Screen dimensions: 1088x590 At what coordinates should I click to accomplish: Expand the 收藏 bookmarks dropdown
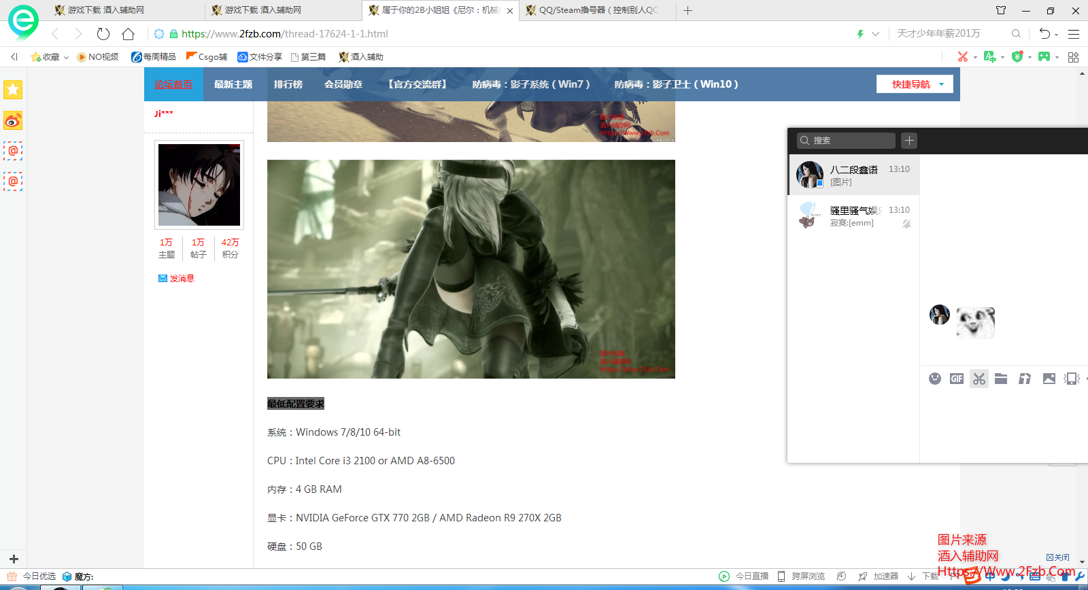pos(66,58)
